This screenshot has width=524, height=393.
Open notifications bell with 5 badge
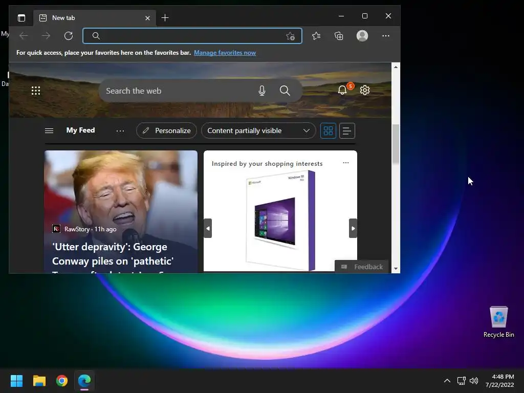(x=342, y=90)
